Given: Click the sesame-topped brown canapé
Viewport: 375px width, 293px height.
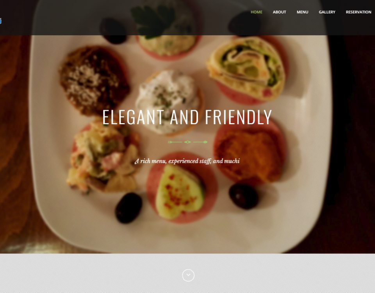Looking at the screenshot, I should click(95, 80).
